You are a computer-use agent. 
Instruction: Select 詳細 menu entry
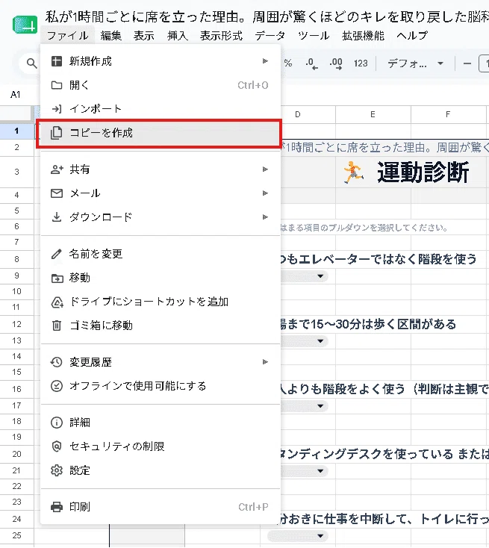pos(161,423)
